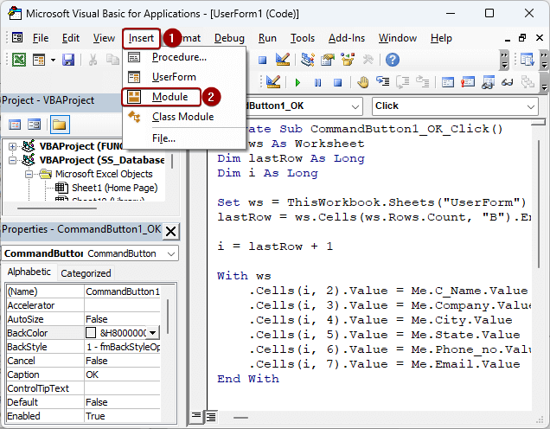The width and height of the screenshot is (550, 429).
Task: Choose Class Module from the Insert menu
Action: point(183,117)
